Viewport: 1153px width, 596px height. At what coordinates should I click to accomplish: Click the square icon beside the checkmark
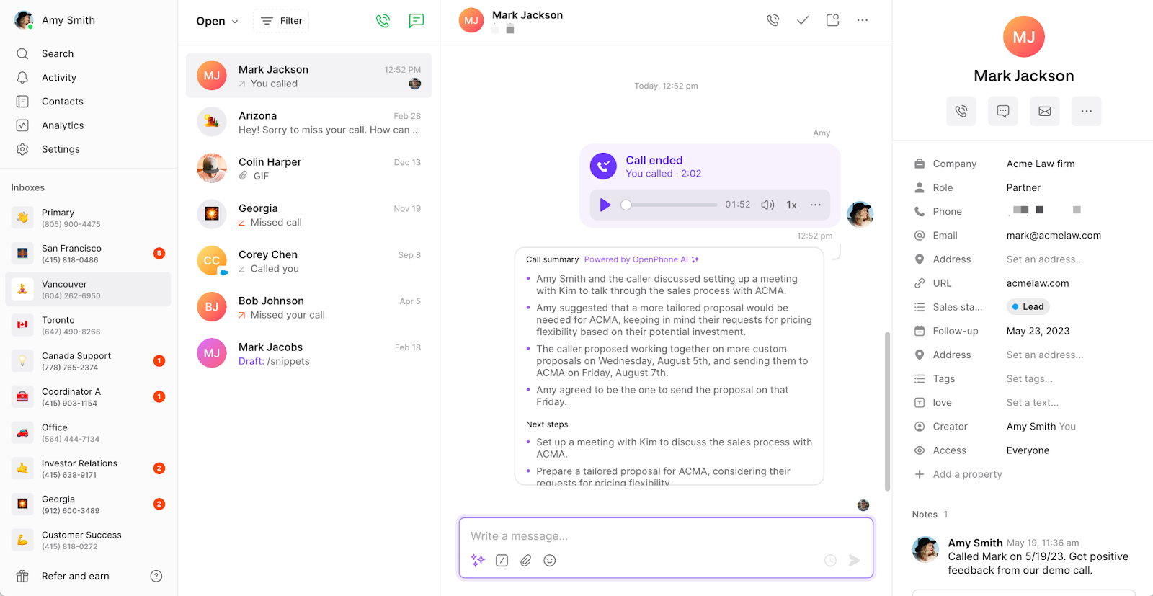[x=832, y=20]
